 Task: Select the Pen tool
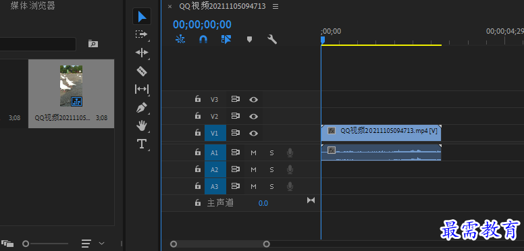pyautogui.click(x=142, y=108)
